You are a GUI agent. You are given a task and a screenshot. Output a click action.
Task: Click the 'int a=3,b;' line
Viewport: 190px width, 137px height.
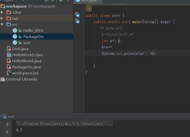pos(111,41)
